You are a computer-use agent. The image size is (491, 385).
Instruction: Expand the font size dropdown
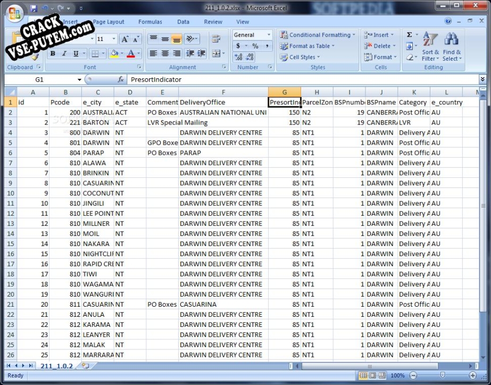(114, 39)
